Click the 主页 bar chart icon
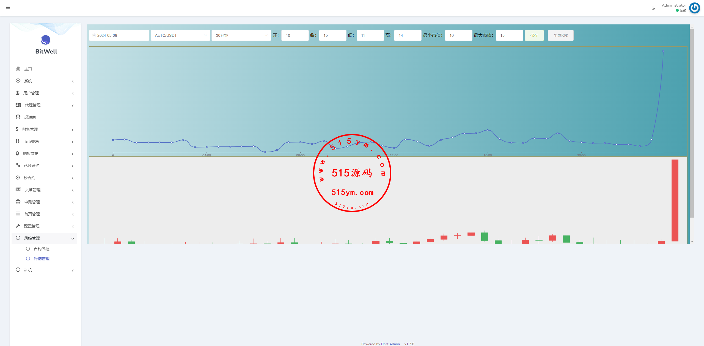Viewport: 704px width, 346px height. tap(18, 69)
